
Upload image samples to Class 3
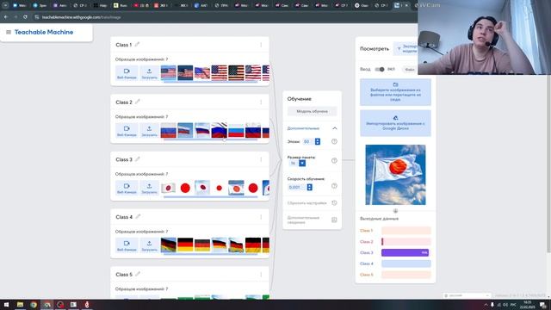(x=149, y=188)
